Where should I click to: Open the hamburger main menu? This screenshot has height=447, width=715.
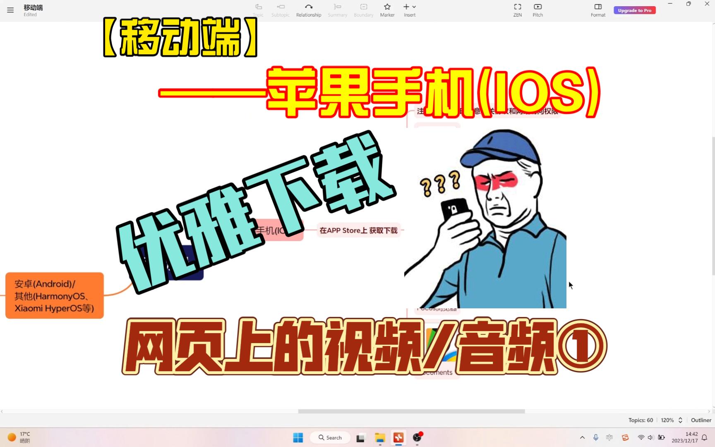10,10
